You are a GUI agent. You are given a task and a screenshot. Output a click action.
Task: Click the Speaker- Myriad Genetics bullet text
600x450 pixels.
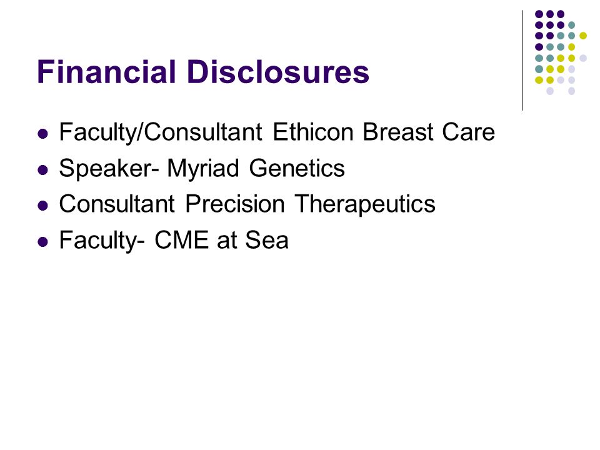click(202, 168)
